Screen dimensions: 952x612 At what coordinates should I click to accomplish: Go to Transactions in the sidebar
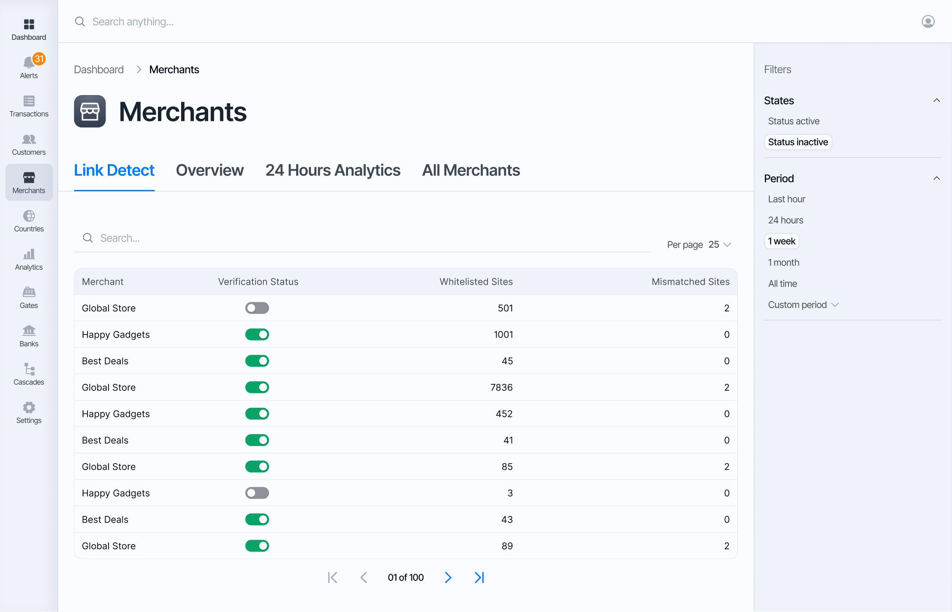pos(29,106)
